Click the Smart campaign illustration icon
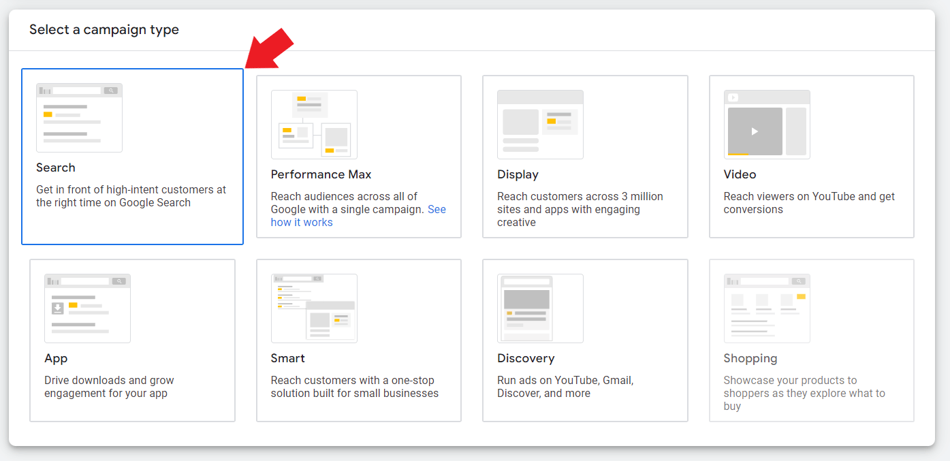Image resolution: width=950 pixels, height=461 pixels. pyautogui.click(x=314, y=308)
